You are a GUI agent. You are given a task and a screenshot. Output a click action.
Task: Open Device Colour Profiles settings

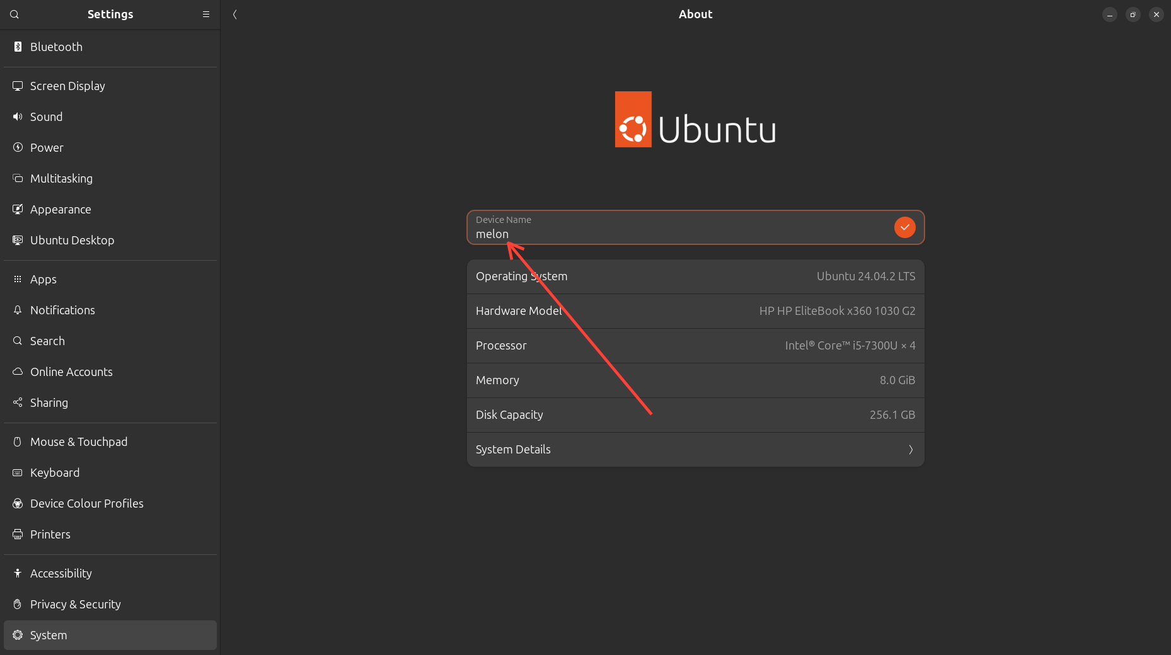click(86, 503)
